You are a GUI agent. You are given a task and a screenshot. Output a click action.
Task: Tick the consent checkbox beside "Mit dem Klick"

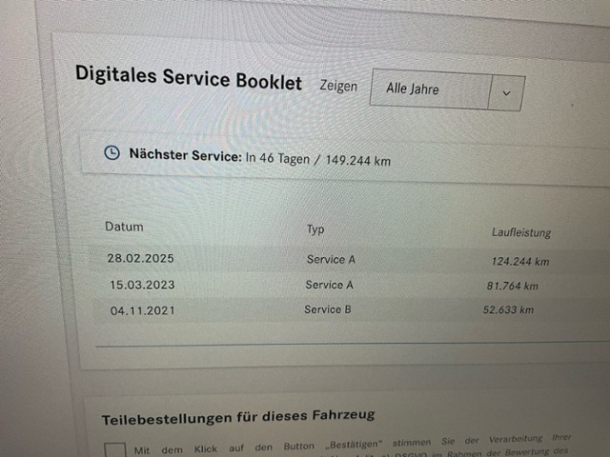point(114,449)
